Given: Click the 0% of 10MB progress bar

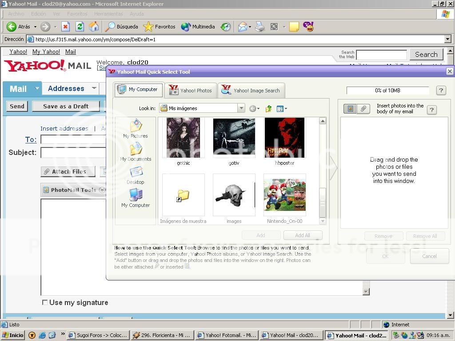Looking at the screenshot, I should [387, 91].
